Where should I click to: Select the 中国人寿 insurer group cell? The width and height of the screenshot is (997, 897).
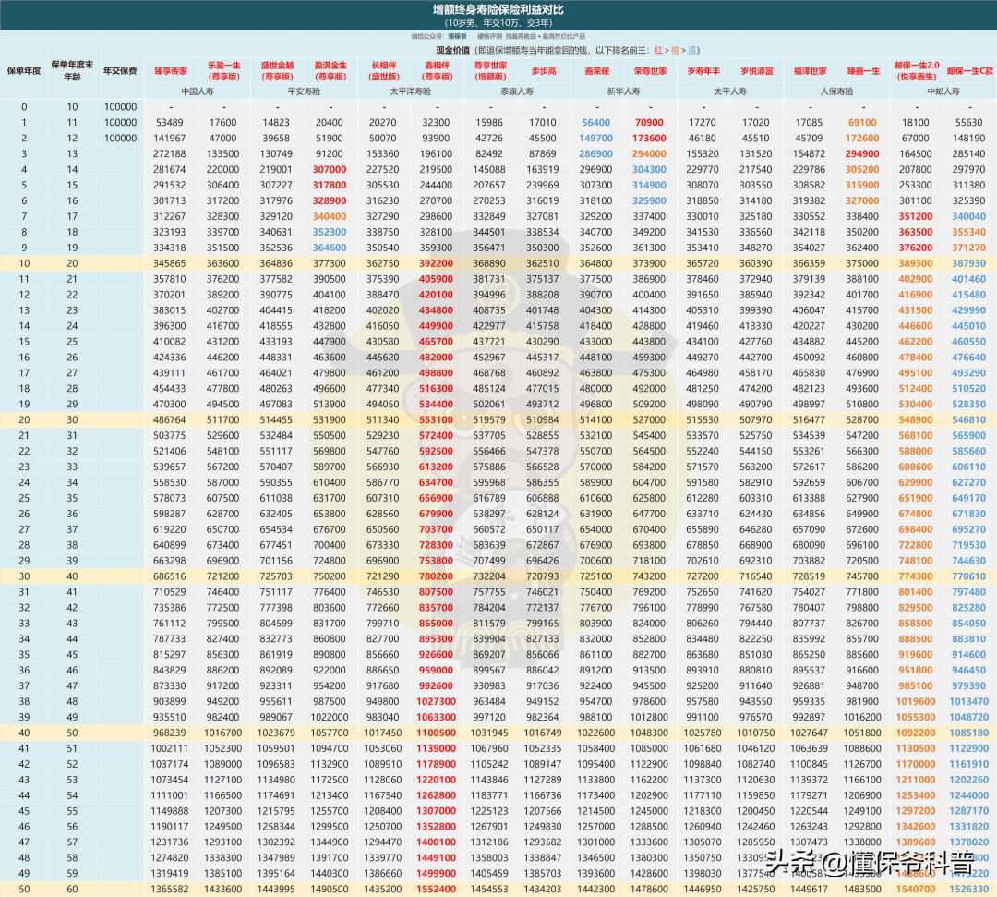click(x=197, y=91)
